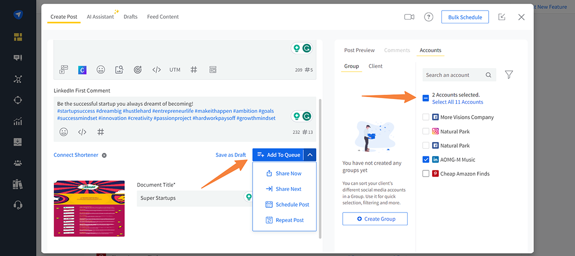
Task: Choose Schedule Post from dropdown menu
Action: click(292, 205)
